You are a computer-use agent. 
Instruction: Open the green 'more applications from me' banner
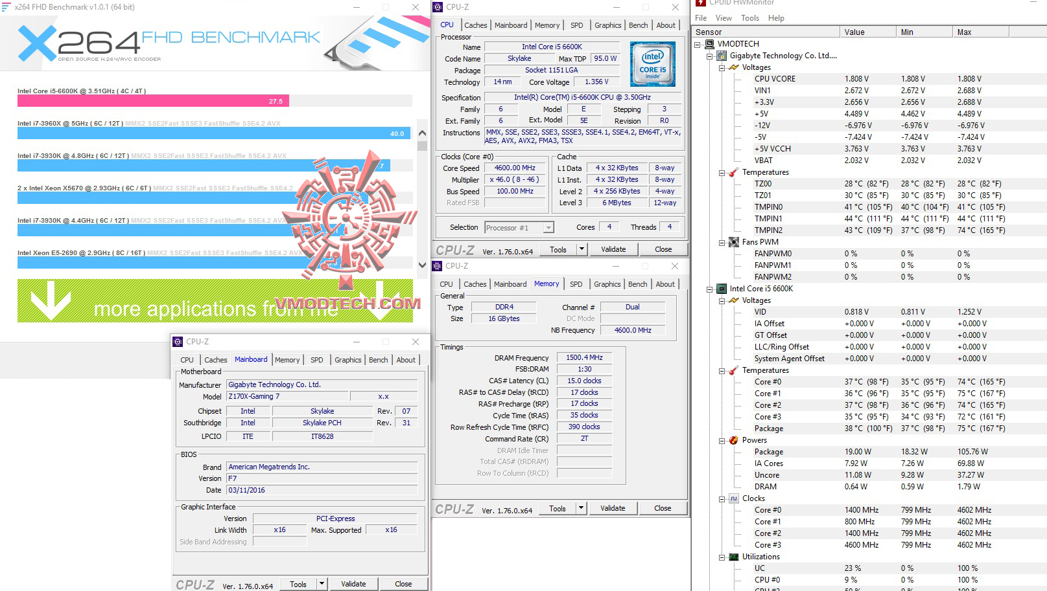click(x=215, y=301)
